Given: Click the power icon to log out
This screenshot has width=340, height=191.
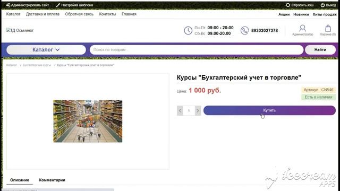Looking at the screenshot, I should pos(322,5).
